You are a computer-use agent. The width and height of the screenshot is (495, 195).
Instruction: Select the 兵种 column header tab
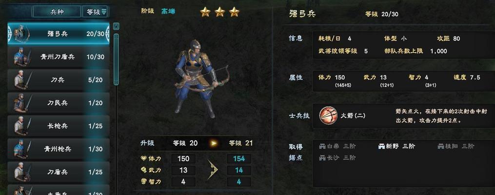click(57, 12)
